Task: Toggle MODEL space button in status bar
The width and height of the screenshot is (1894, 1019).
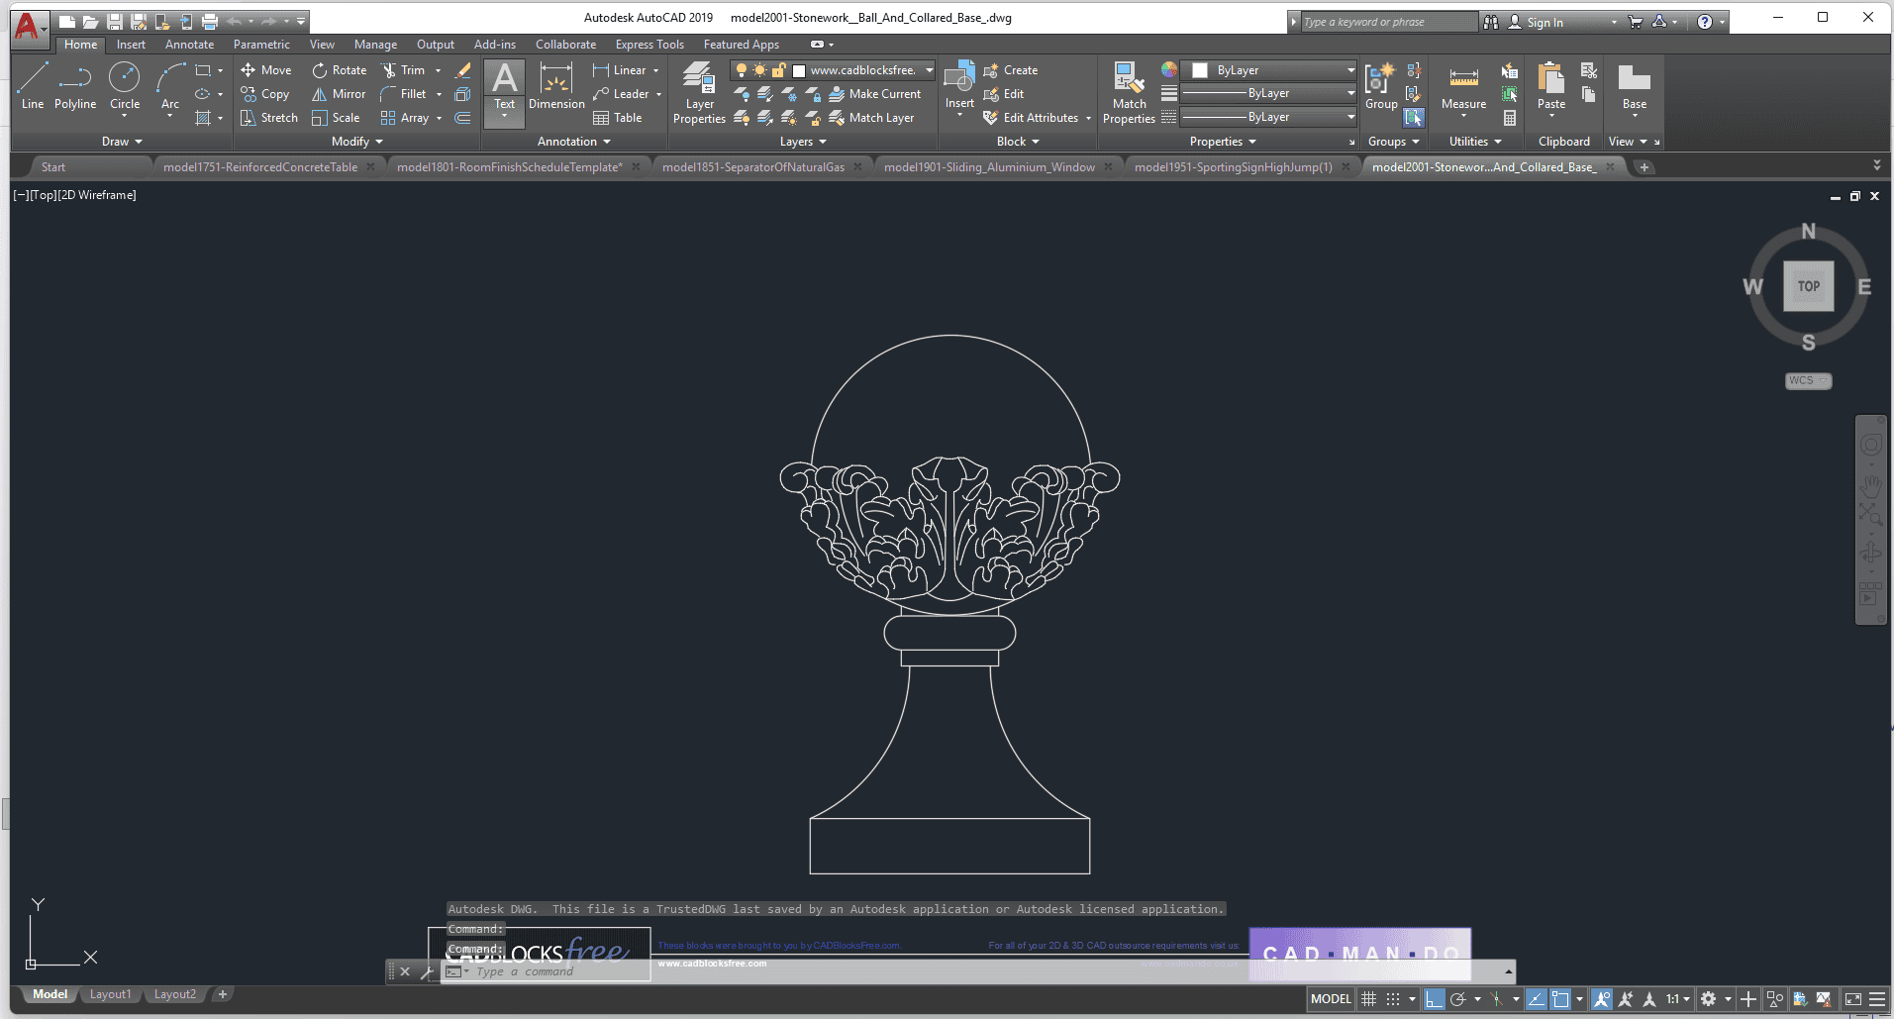Action: [1330, 999]
